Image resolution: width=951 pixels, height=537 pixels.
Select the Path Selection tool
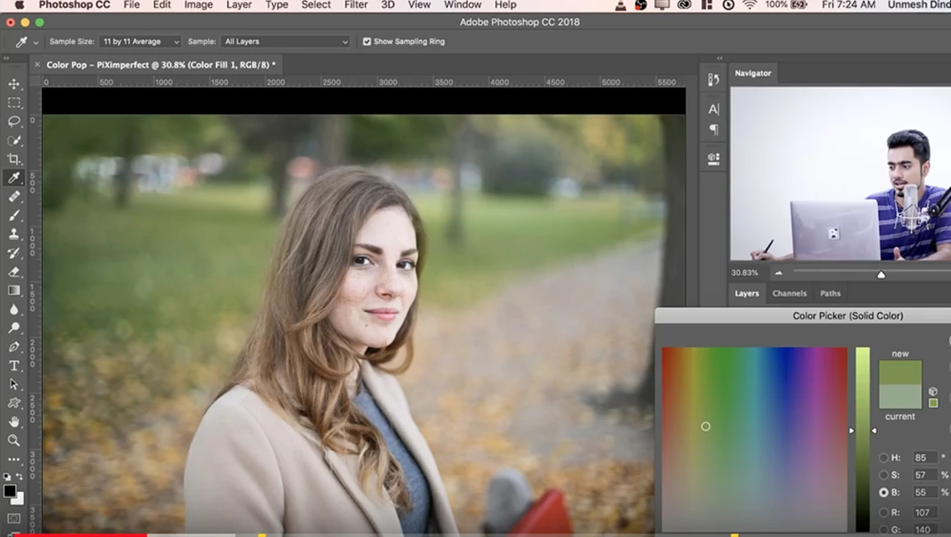click(14, 385)
